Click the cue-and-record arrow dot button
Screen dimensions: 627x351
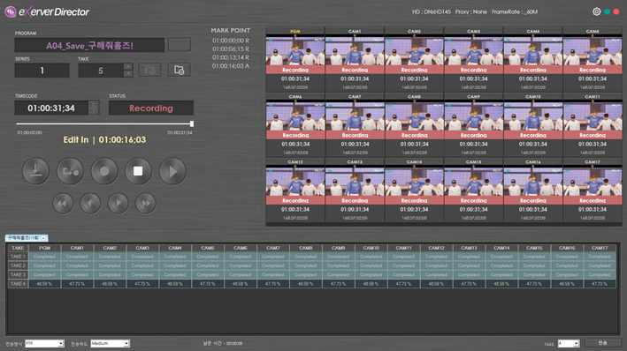(x=71, y=171)
